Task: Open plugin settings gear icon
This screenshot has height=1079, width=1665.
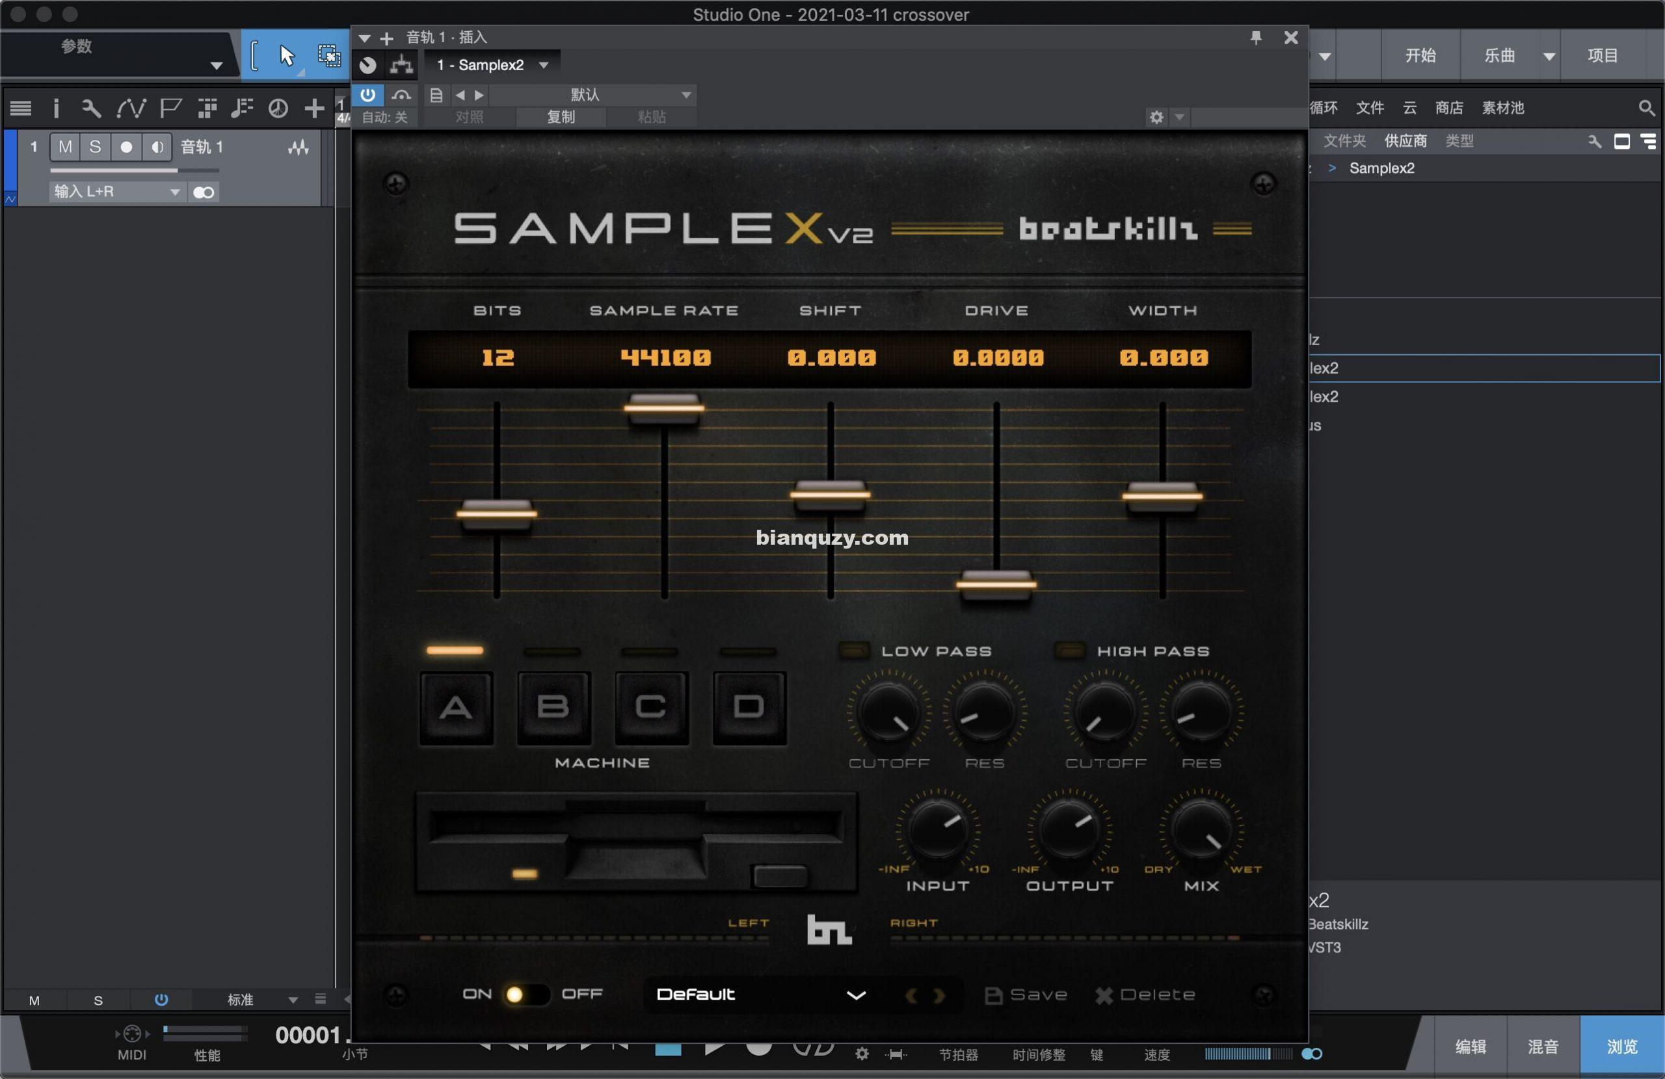Action: (x=1156, y=118)
